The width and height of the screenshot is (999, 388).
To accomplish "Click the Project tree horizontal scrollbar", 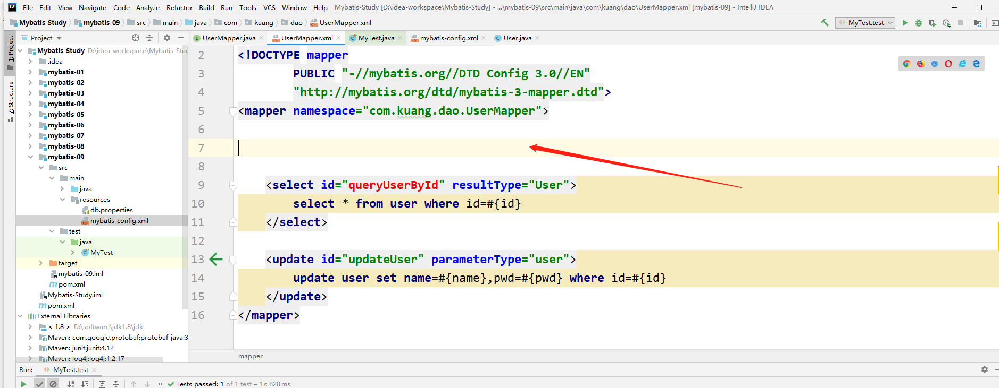I will [x=89, y=359].
